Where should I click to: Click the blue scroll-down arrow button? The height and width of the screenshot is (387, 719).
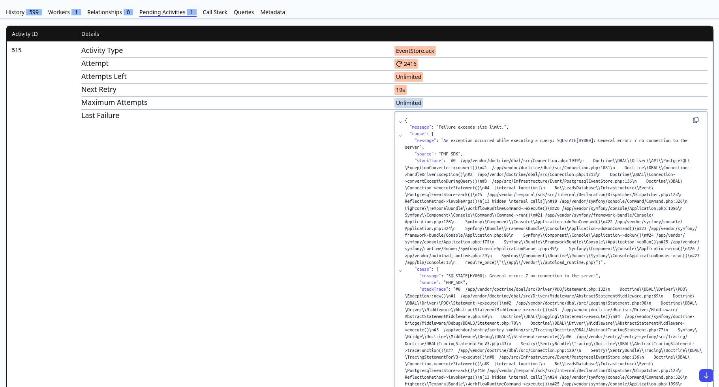706,376
